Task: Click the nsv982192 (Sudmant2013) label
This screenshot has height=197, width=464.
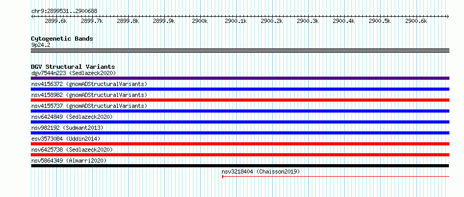Action: coord(67,128)
